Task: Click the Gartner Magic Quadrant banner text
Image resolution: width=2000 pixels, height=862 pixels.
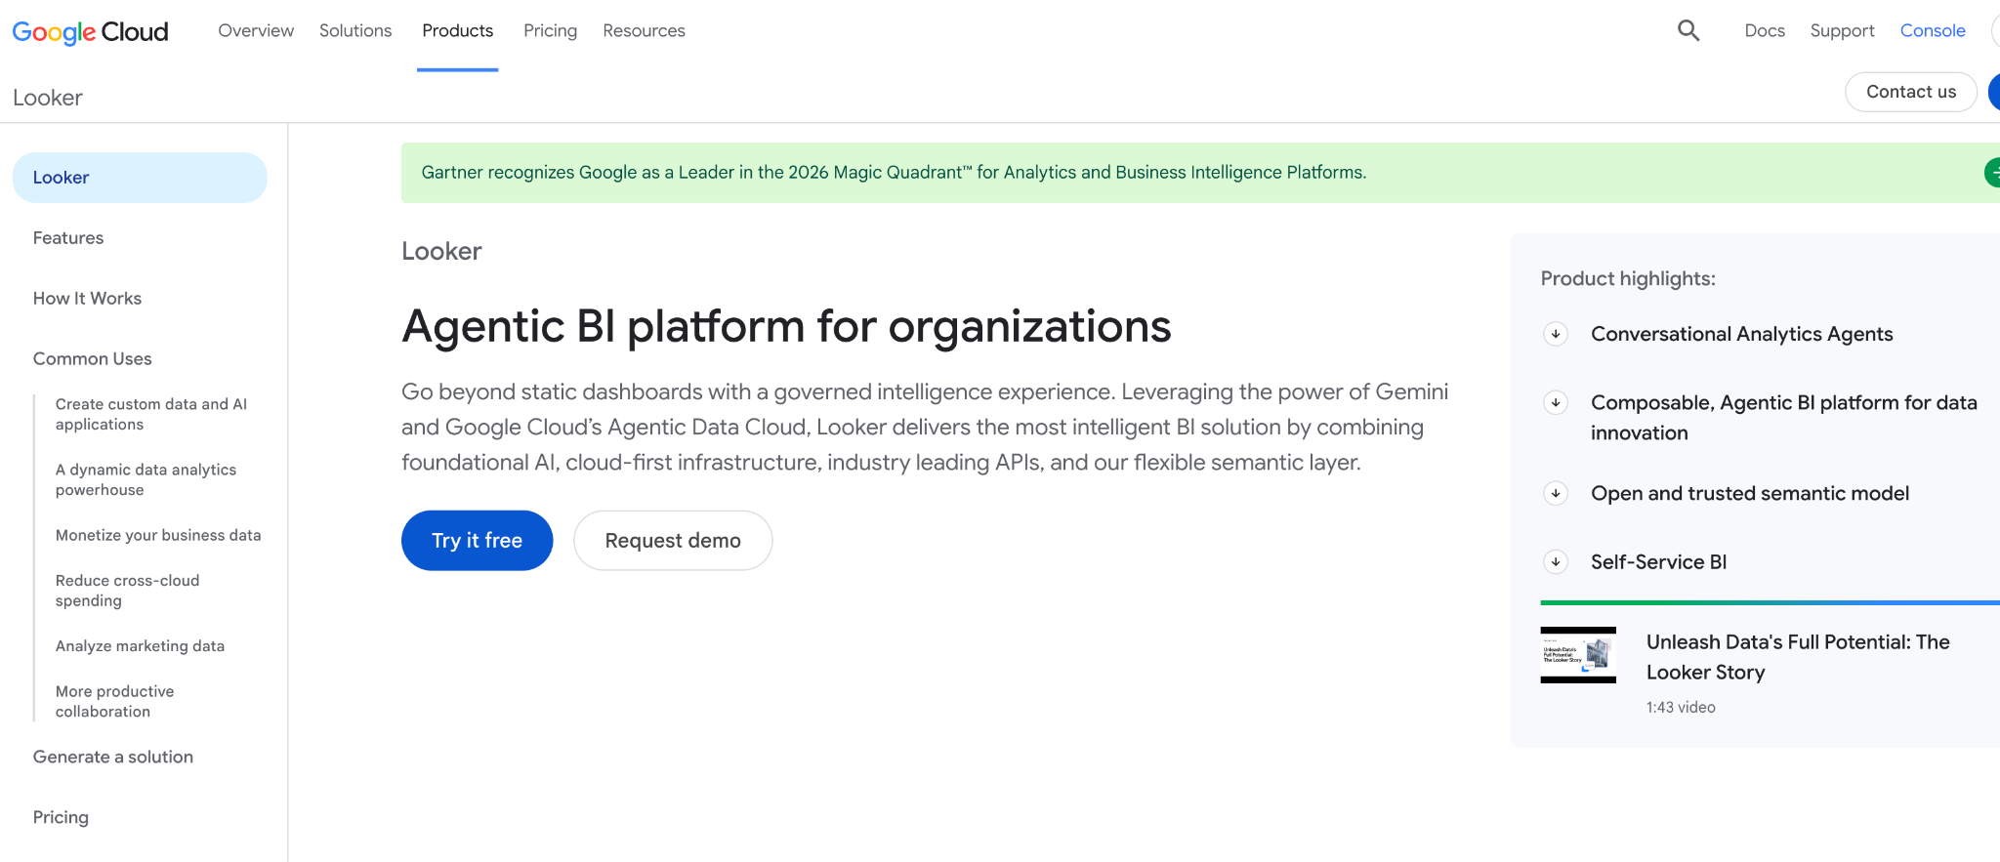Action: coord(894,173)
